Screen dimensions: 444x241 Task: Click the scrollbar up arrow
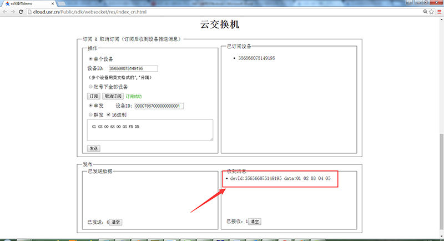click(441, 20)
